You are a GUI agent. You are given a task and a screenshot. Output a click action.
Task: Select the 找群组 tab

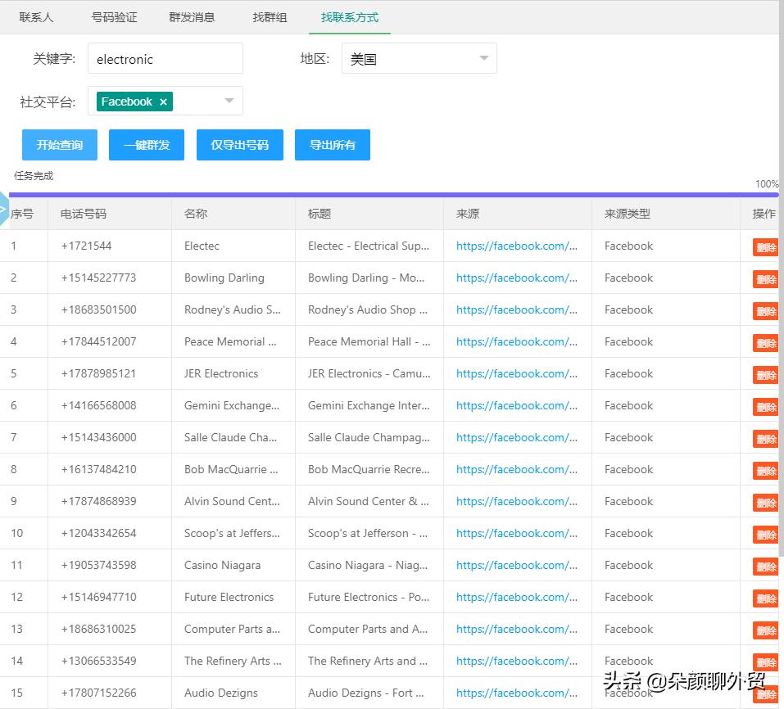pyautogui.click(x=270, y=17)
